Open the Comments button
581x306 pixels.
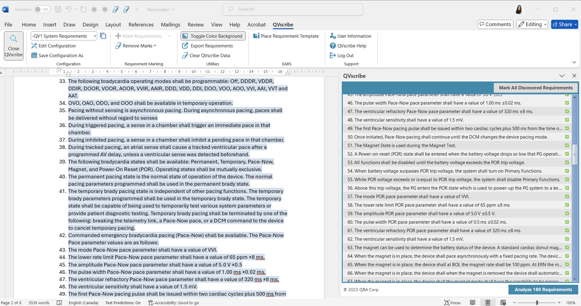coord(495,24)
